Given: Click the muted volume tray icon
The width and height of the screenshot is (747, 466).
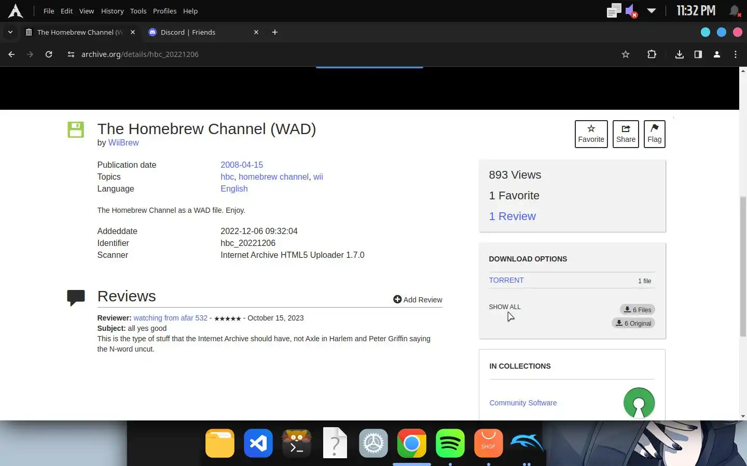Looking at the screenshot, I should [x=631, y=11].
